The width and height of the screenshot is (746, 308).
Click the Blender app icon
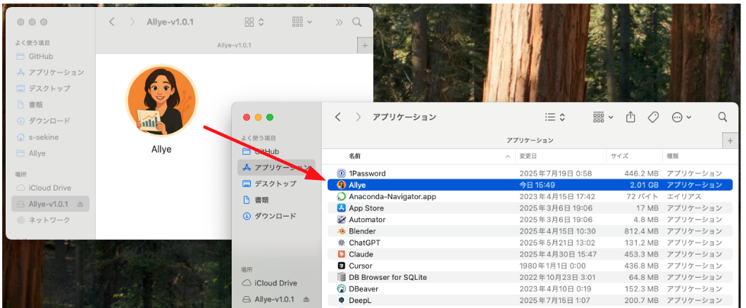341,231
